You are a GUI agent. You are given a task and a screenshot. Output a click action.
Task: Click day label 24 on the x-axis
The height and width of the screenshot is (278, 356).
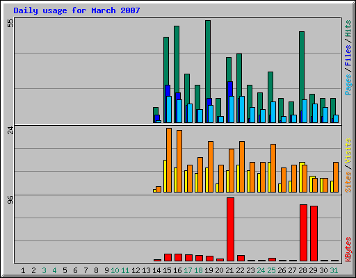pyautogui.click(x=261, y=270)
